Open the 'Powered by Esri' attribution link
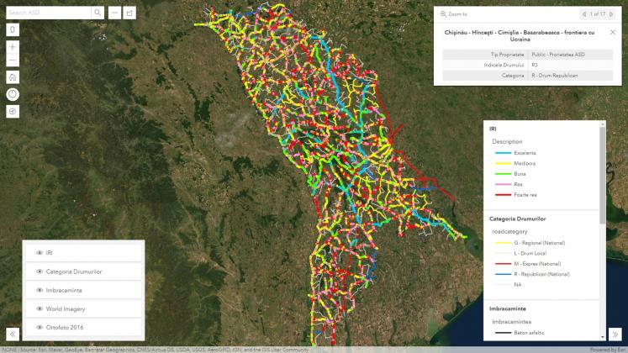The height and width of the screenshot is (353, 628). [609, 350]
